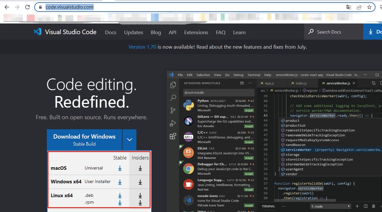Viewport: 382px width, 212px height.
Task: Open Source Control icon in VS Code activity bar
Action: pos(173,111)
